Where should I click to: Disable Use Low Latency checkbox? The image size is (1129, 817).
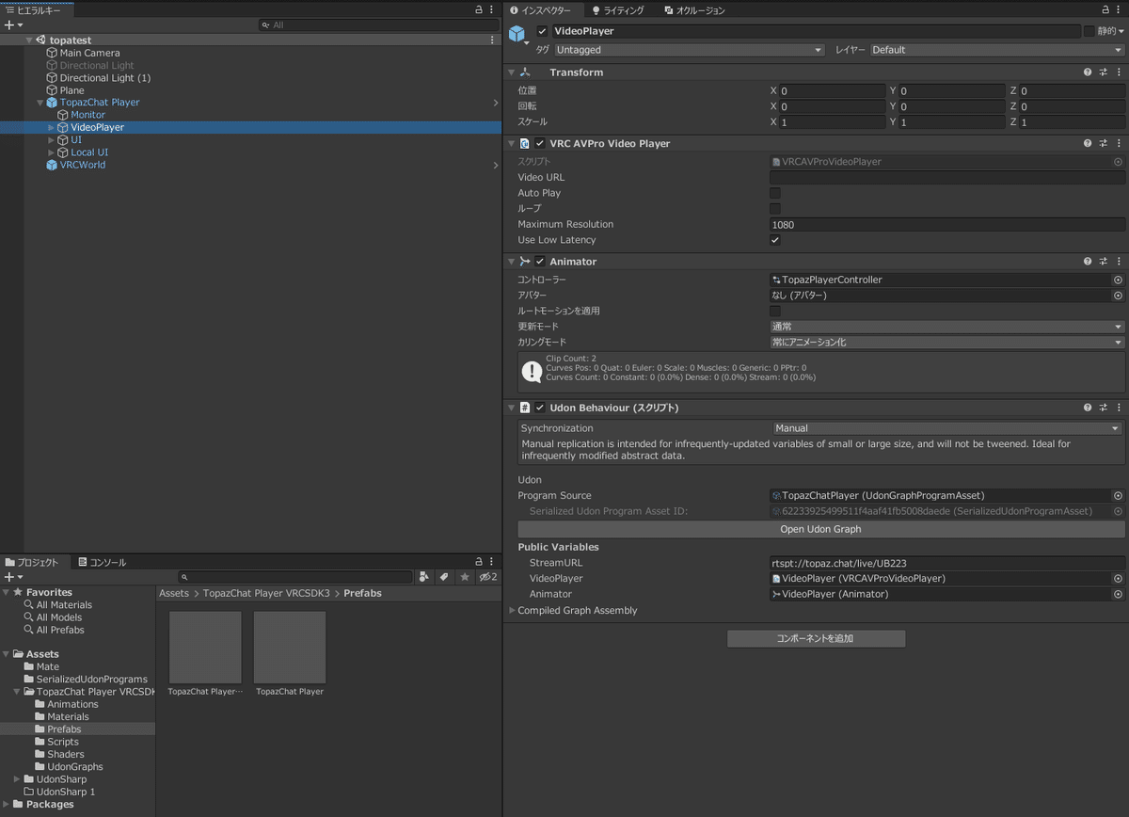tap(775, 240)
